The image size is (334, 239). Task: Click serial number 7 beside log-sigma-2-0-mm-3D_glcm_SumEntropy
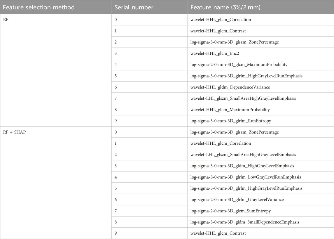116,211
